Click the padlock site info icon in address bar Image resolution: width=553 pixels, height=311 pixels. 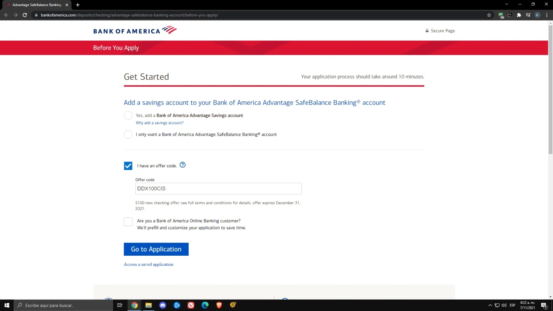36,15
